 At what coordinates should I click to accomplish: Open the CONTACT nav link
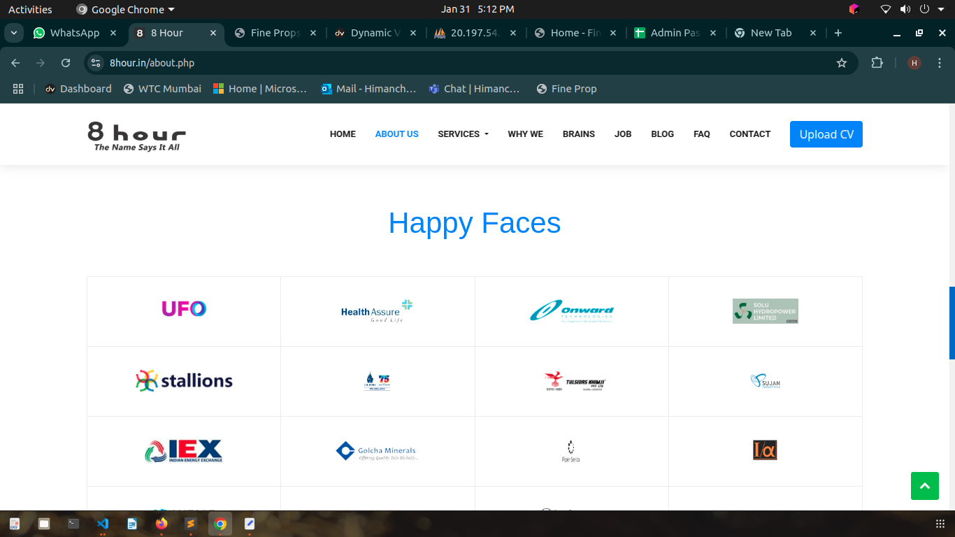pyautogui.click(x=749, y=134)
